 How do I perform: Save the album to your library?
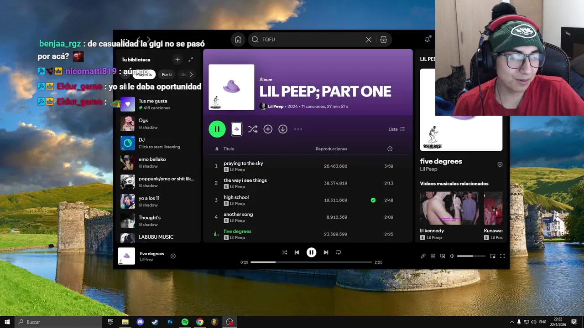tap(268, 129)
